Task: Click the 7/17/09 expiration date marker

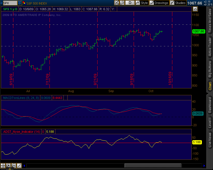Action: pos(47,79)
